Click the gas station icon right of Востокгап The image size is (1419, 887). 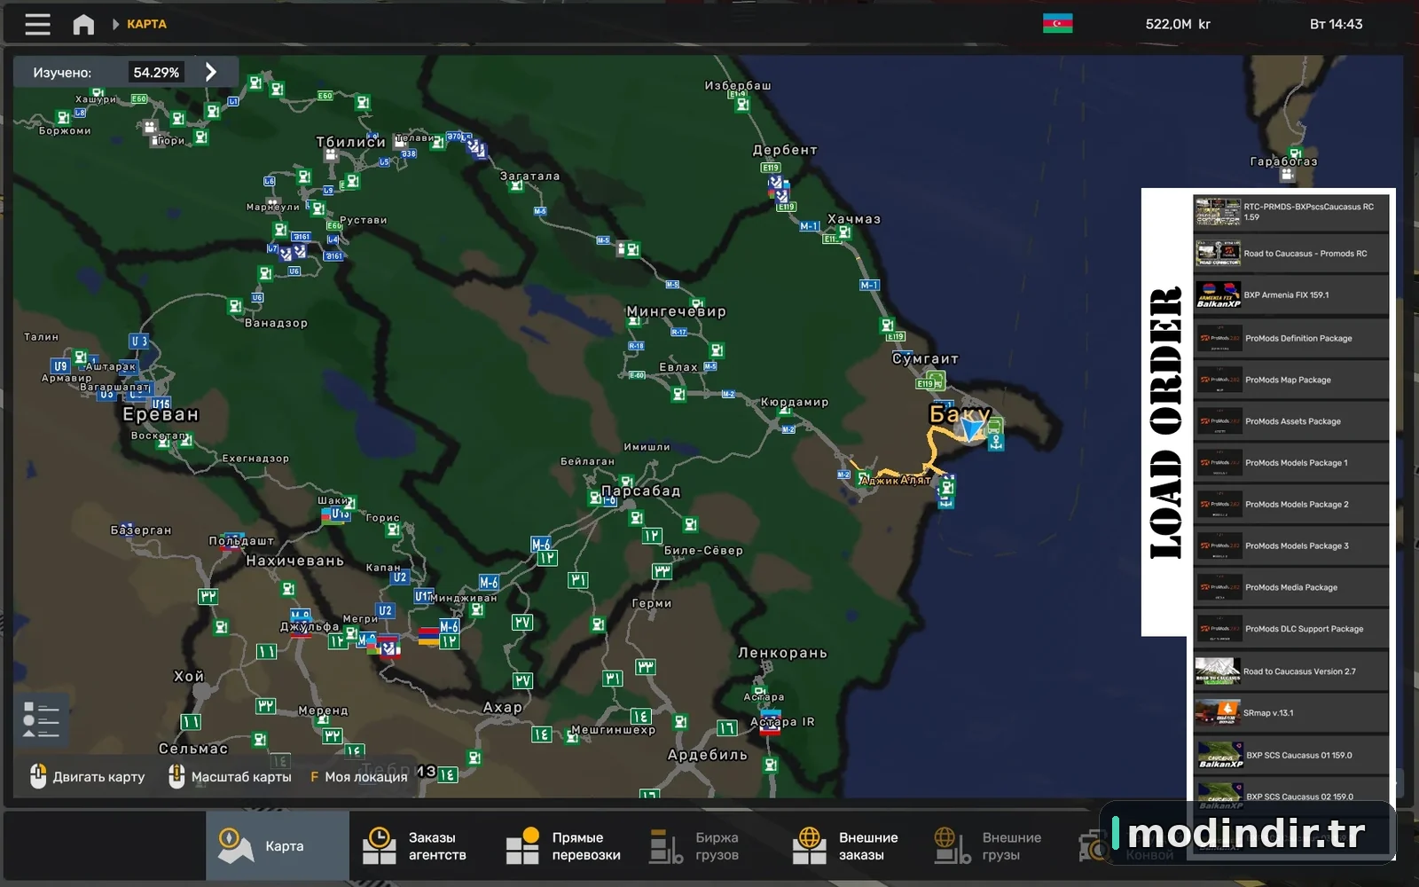tap(186, 441)
